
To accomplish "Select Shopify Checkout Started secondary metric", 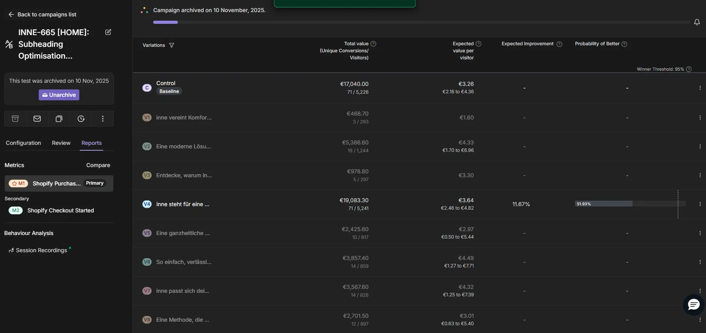I will [60, 210].
